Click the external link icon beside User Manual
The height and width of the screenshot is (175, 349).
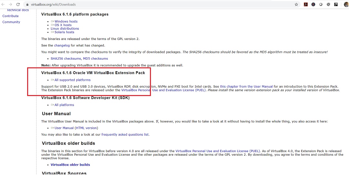(x=53, y=128)
